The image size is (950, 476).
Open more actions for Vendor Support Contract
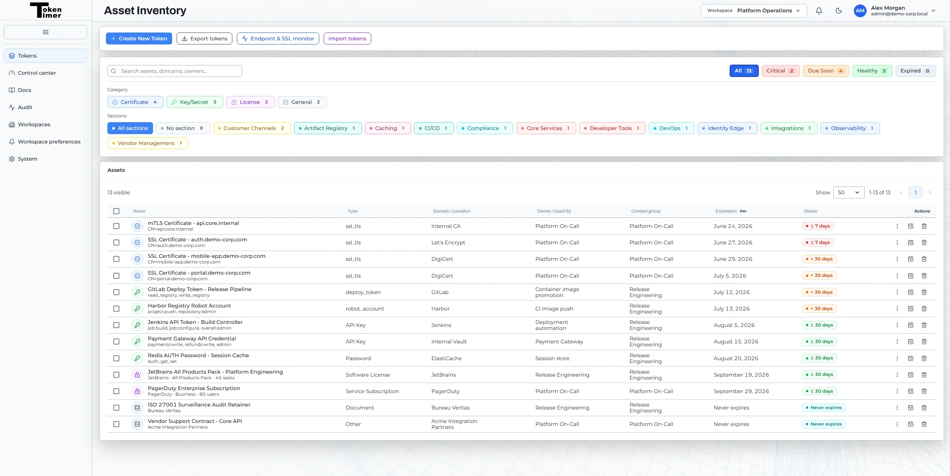[897, 424]
